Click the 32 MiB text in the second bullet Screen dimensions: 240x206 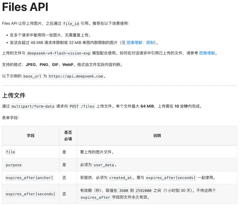point(75,42)
